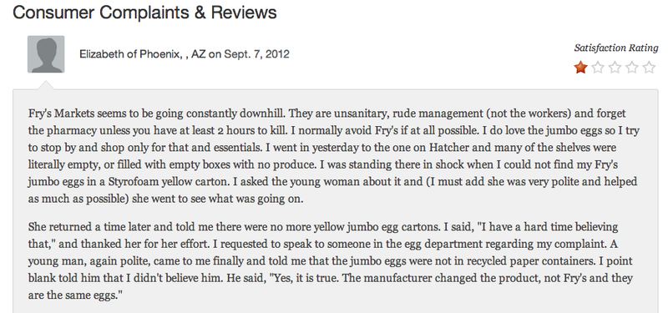Click the Consumer Complaints & Reviews heading
This screenshot has height=313, width=668.
pos(144,13)
